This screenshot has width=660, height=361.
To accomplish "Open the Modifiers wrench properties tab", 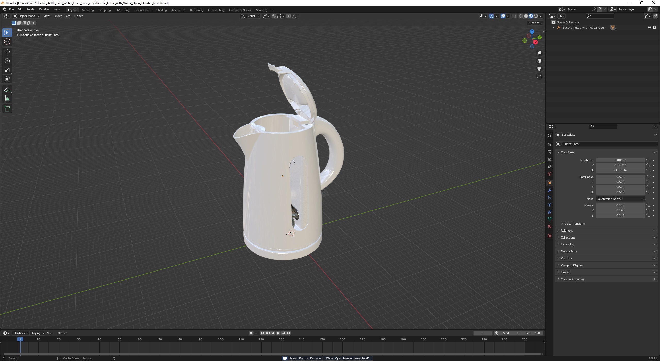I will (549, 190).
